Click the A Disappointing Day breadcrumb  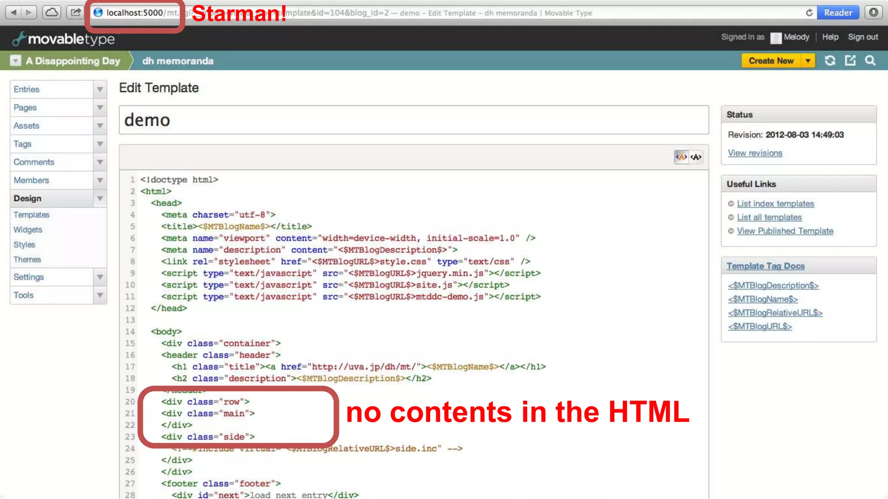coord(73,61)
